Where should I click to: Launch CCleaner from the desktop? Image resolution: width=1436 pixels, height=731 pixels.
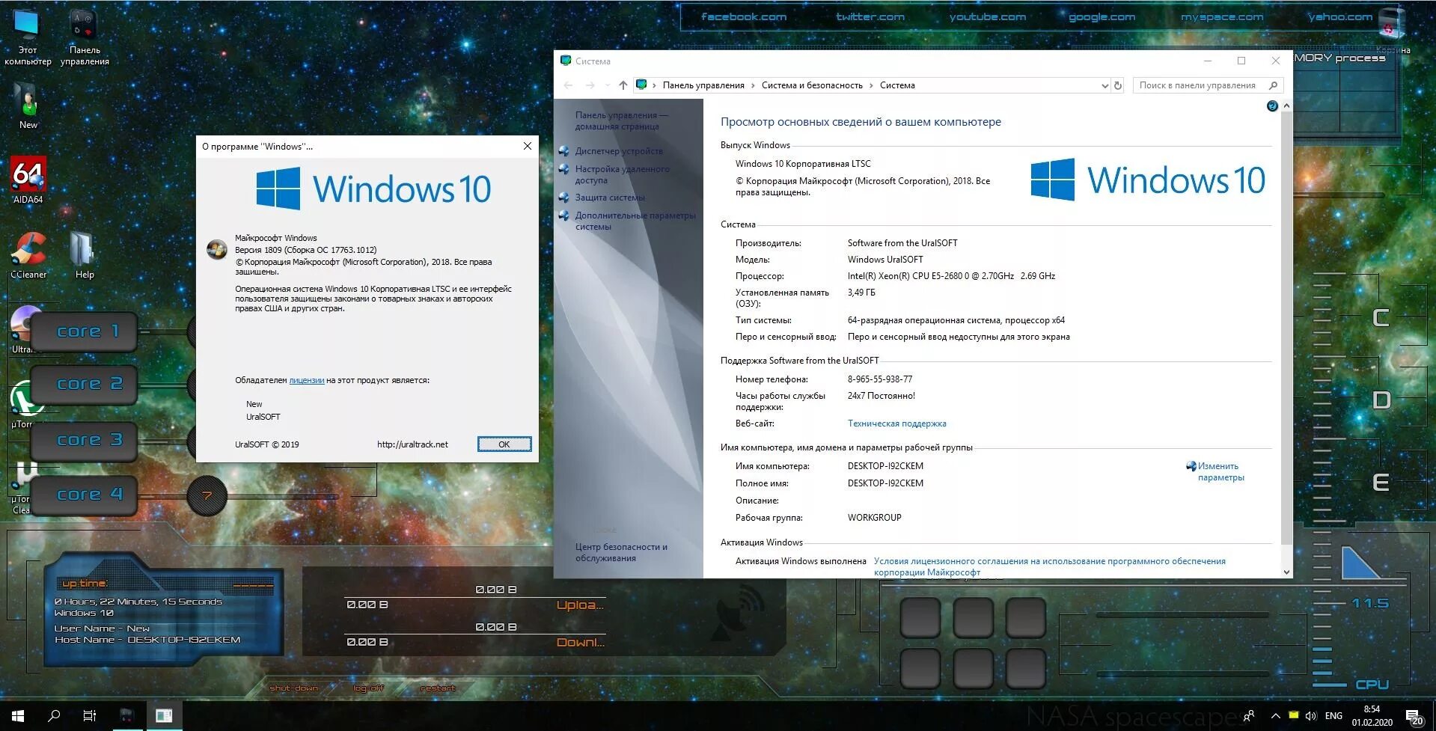pos(28,254)
